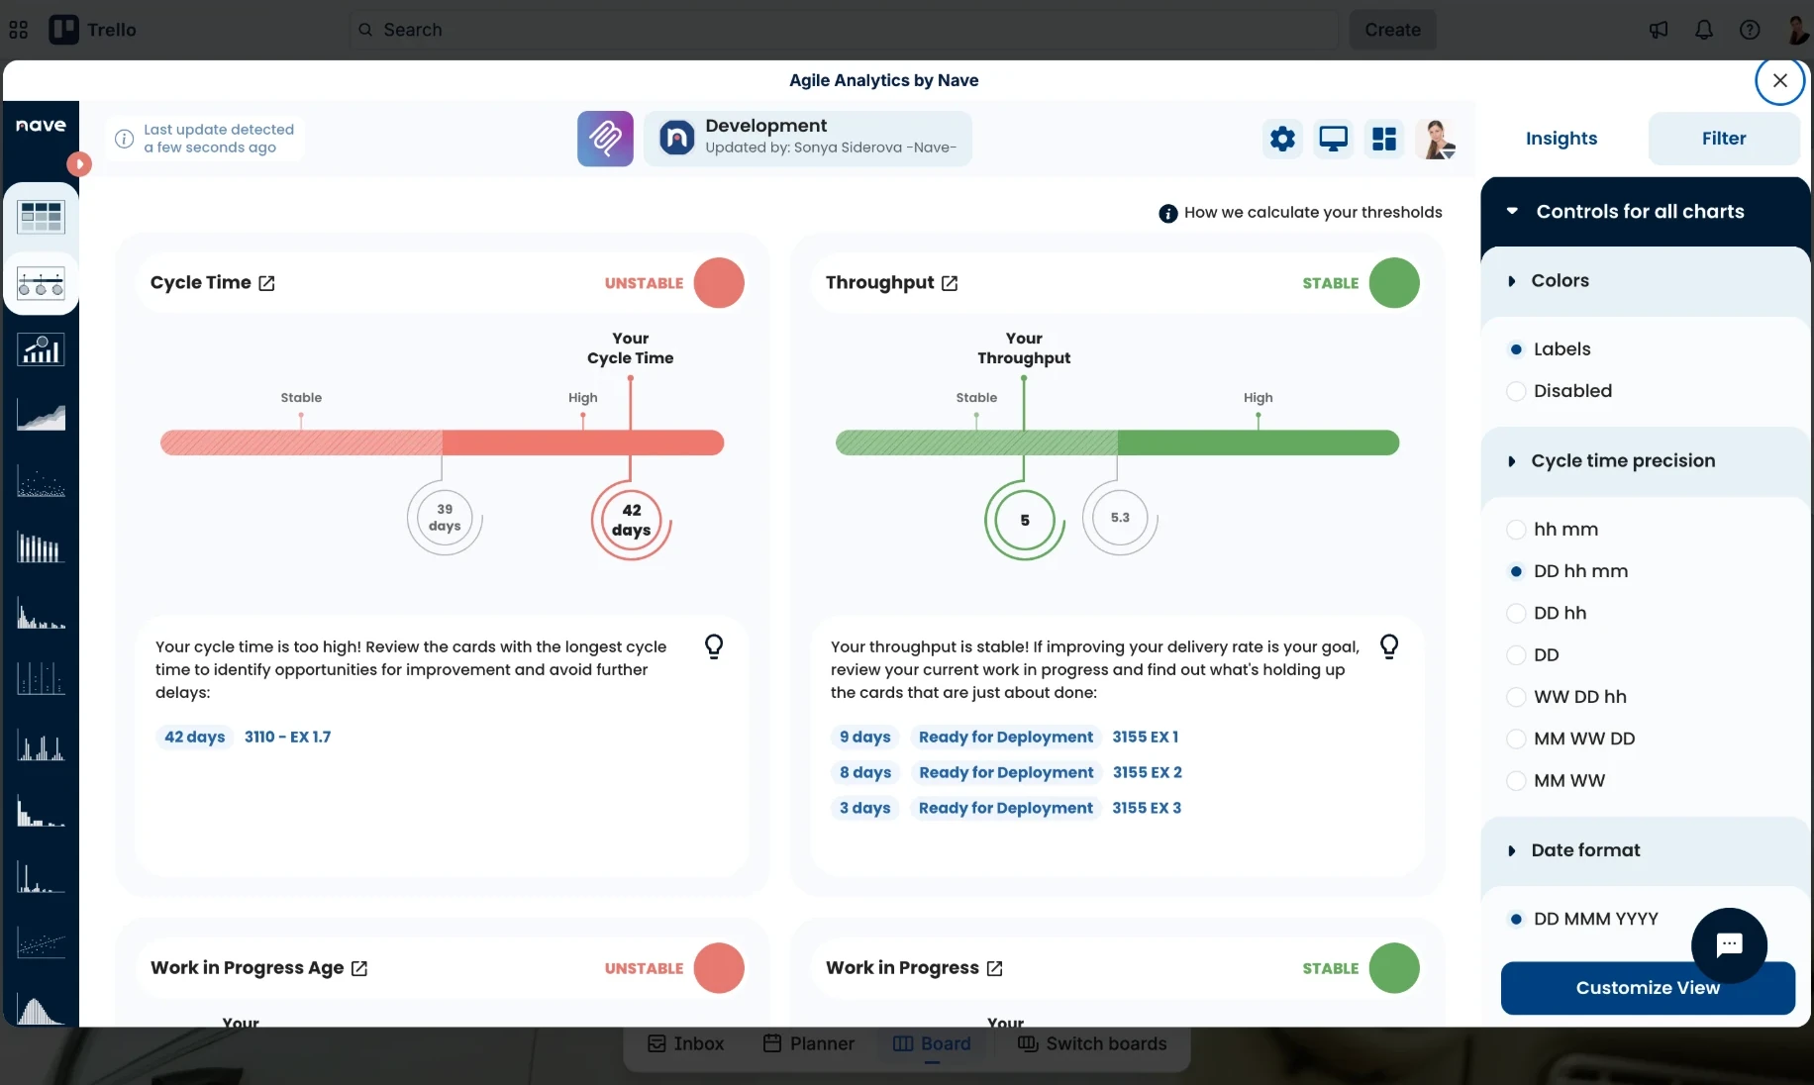Expand the Cycle time precision section
This screenshot has height=1085, width=1814.
click(x=1645, y=461)
